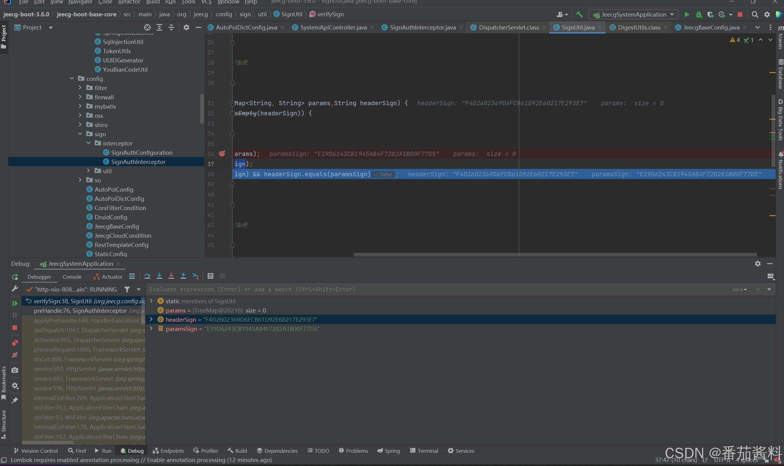Click the editor horizontal scrollbar
This screenshot has height=466, width=784.
point(555,254)
